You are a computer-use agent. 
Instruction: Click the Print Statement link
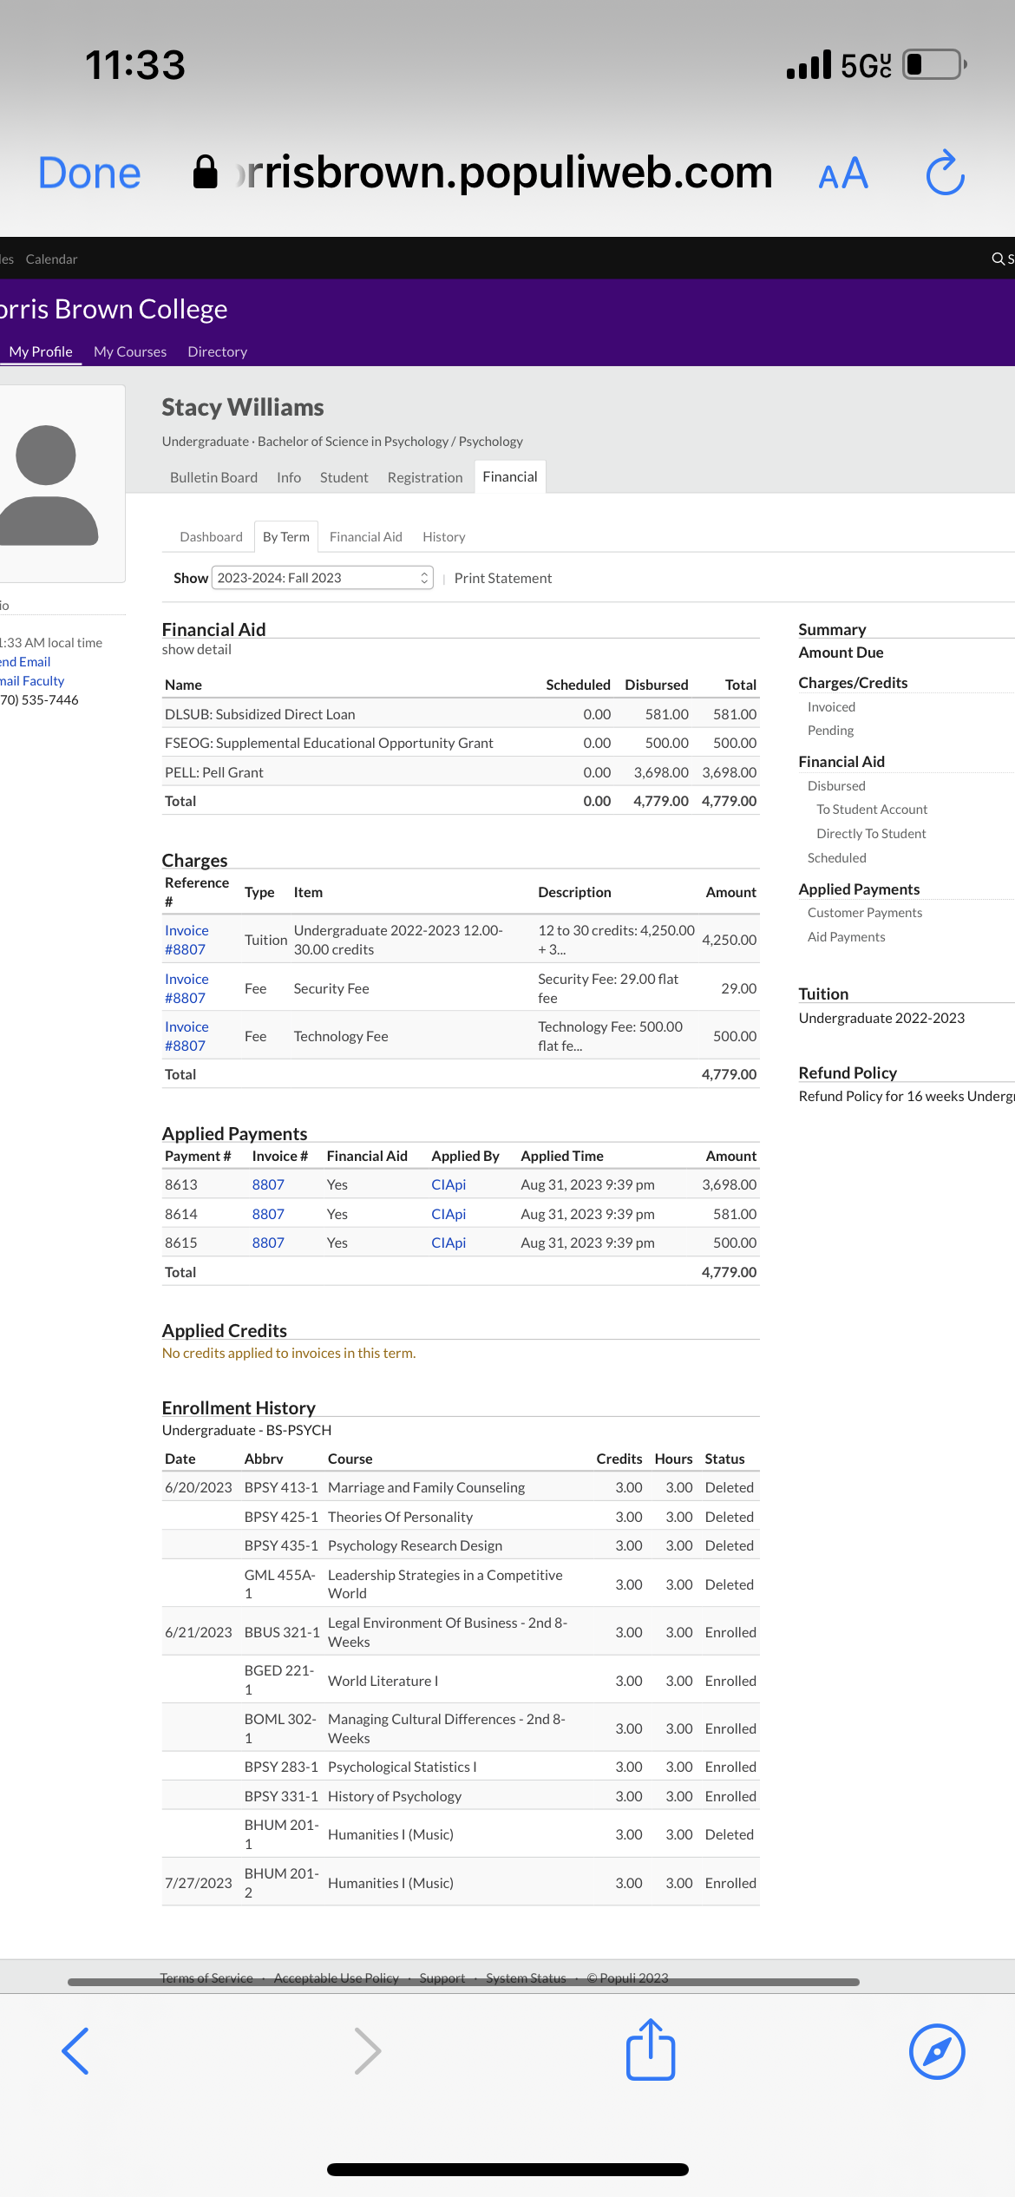tap(503, 578)
